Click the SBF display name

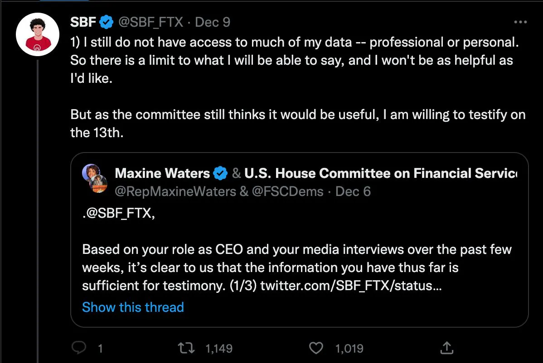pos(83,21)
